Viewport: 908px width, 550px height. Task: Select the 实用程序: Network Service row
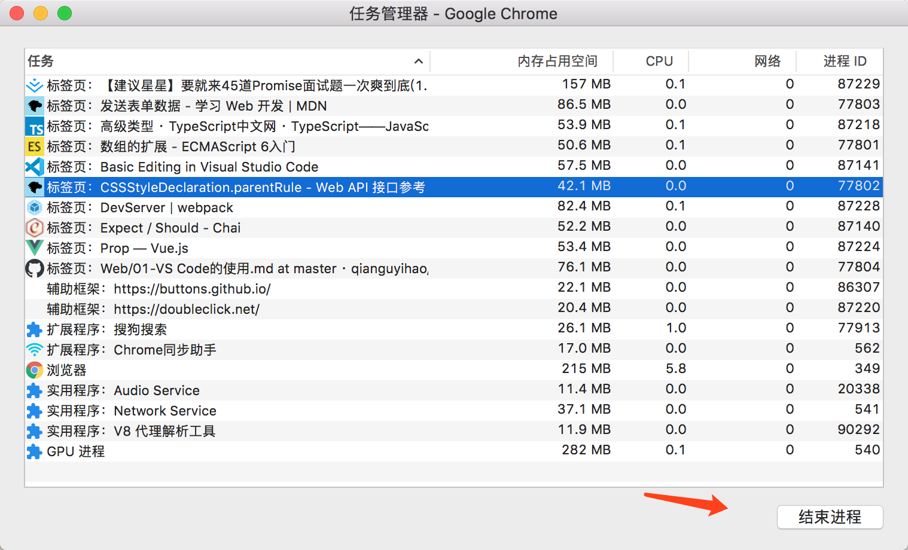[x=454, y=411]
